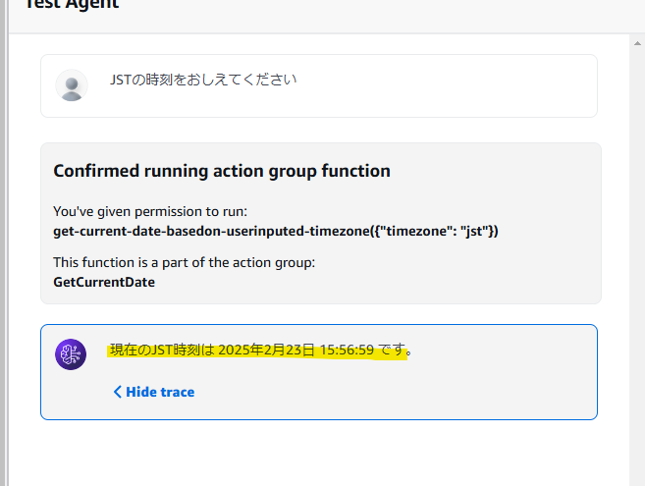Screen dimensions: 645x486
Task: Click the Hide trace chevron arrow
Action: (117, 392)
